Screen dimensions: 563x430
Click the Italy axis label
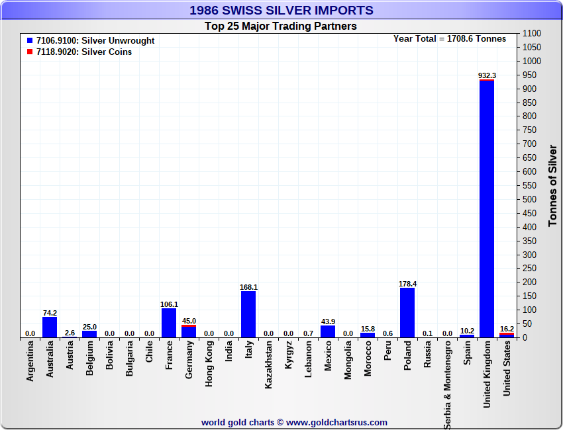pos(248,349)
